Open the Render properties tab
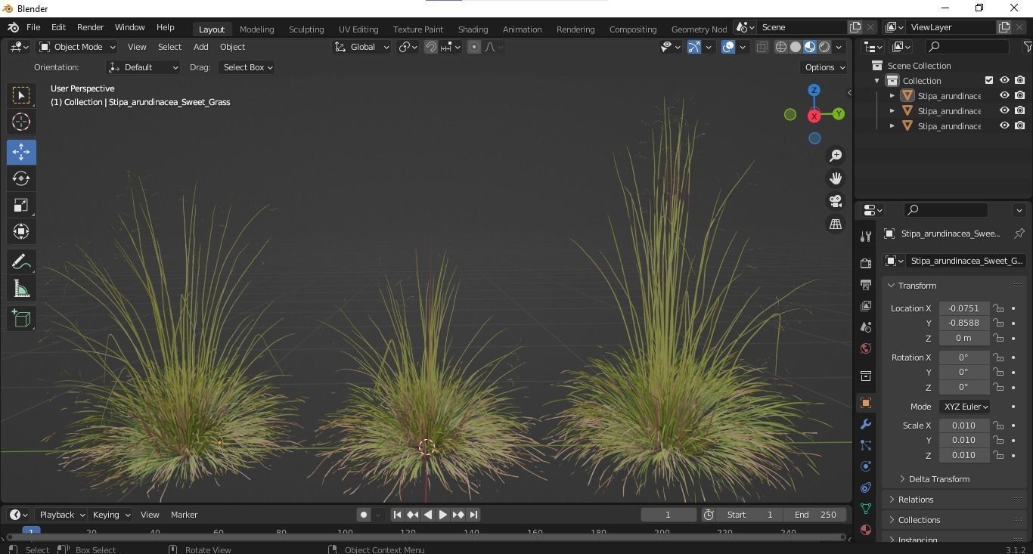1033x554 pixels. point(866,264)
